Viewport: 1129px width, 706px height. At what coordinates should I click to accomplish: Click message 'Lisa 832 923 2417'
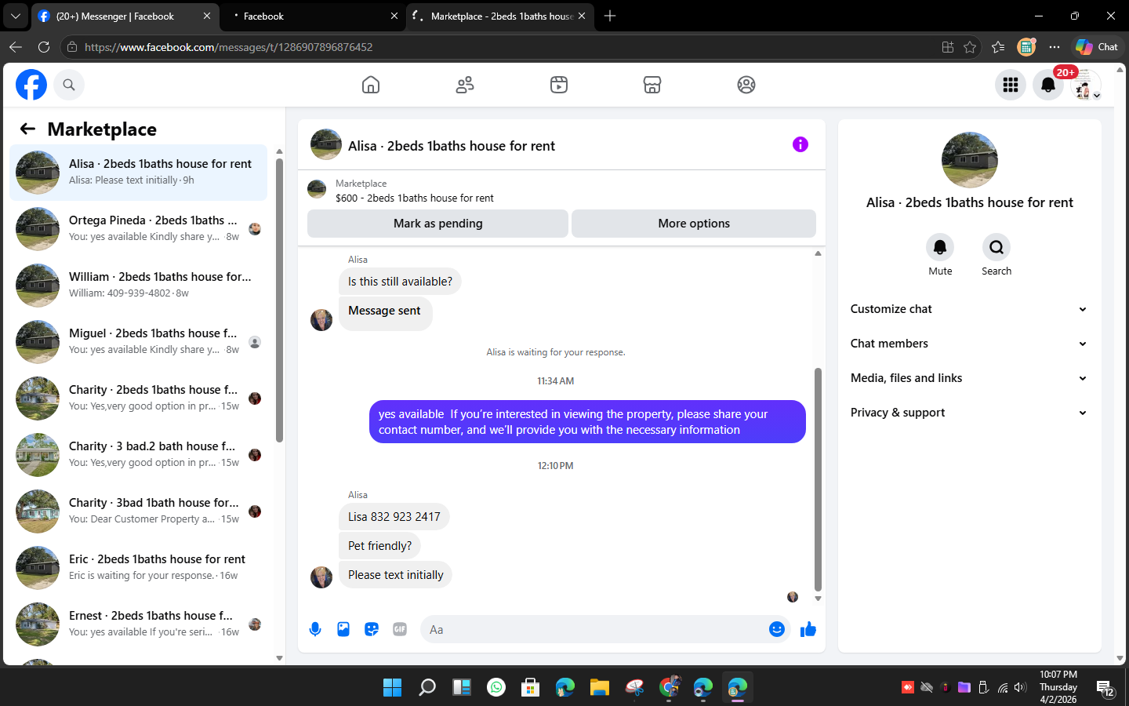pos(394,517)
